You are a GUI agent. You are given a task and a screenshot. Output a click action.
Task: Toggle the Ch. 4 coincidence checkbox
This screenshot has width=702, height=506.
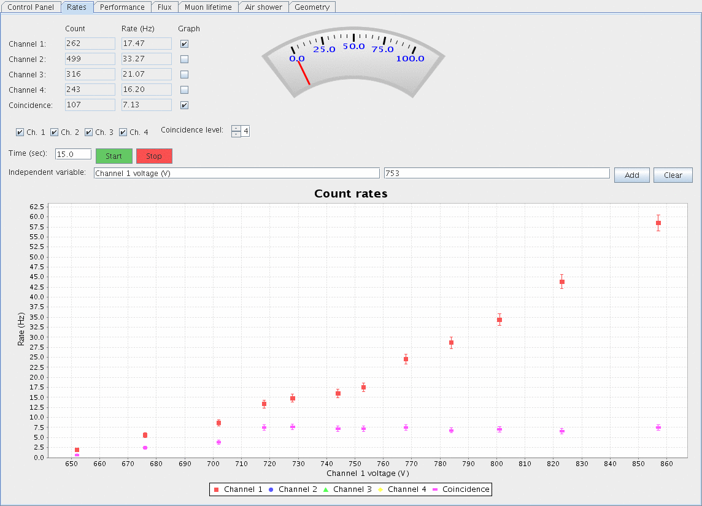click(123, 132)
